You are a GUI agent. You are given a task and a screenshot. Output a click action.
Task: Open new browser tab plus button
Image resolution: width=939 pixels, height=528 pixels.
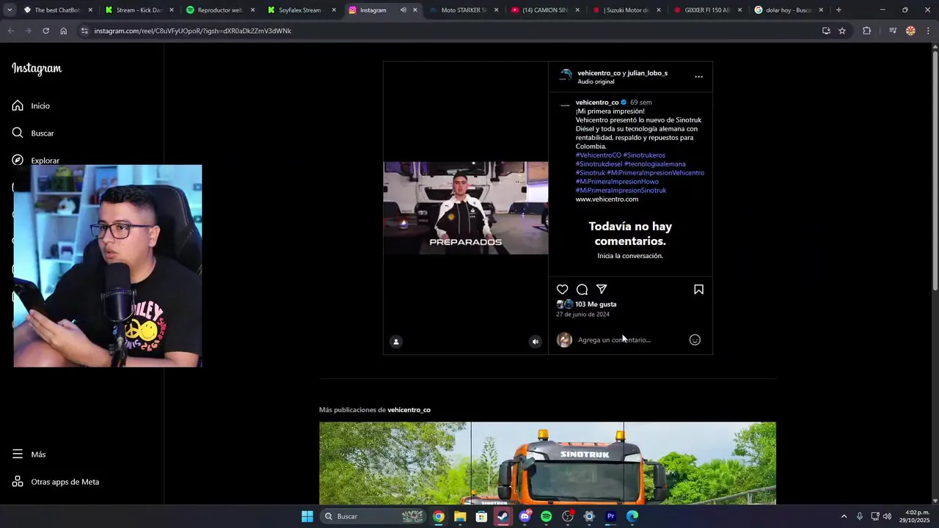(838, 10)
